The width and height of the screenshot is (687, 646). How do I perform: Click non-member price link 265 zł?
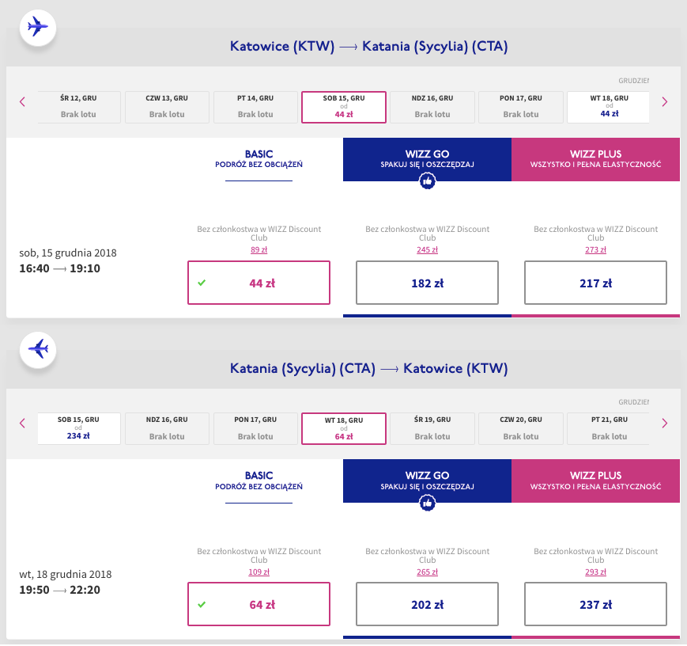[427, 572]
